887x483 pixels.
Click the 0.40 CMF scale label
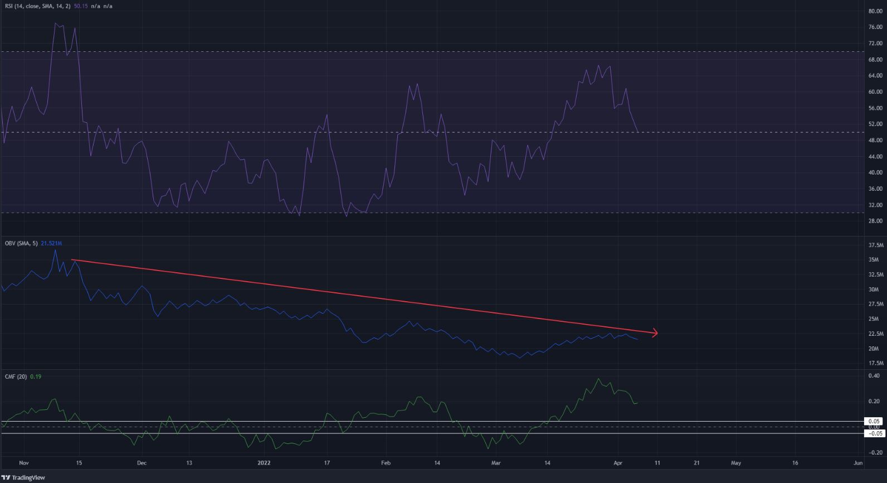pos(874,376)
